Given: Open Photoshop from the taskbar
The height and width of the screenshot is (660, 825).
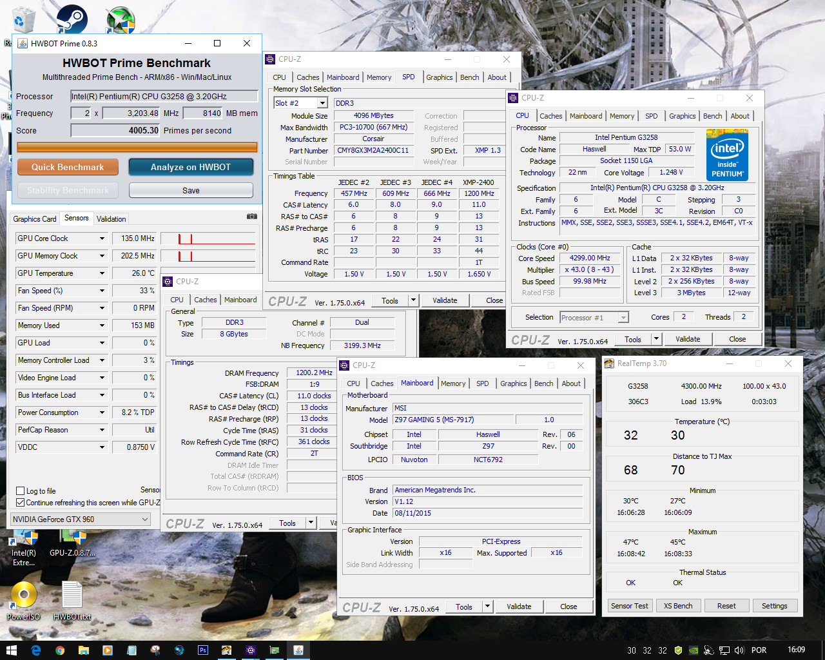Looking at the screenshot, I should click(x=203, y=650).
